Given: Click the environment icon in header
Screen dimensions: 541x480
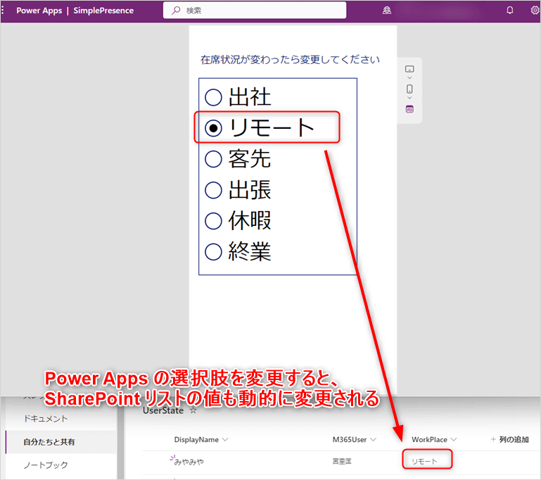Looking at the screenshot, I should coord(387,11).
